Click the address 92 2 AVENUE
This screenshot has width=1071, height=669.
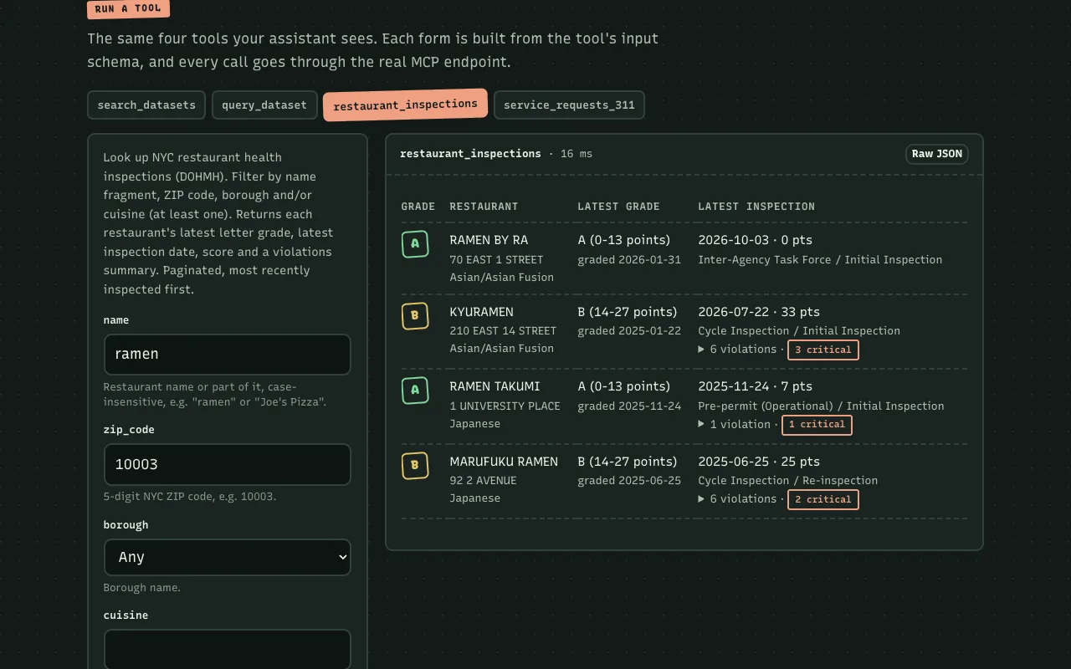point(483,481)
